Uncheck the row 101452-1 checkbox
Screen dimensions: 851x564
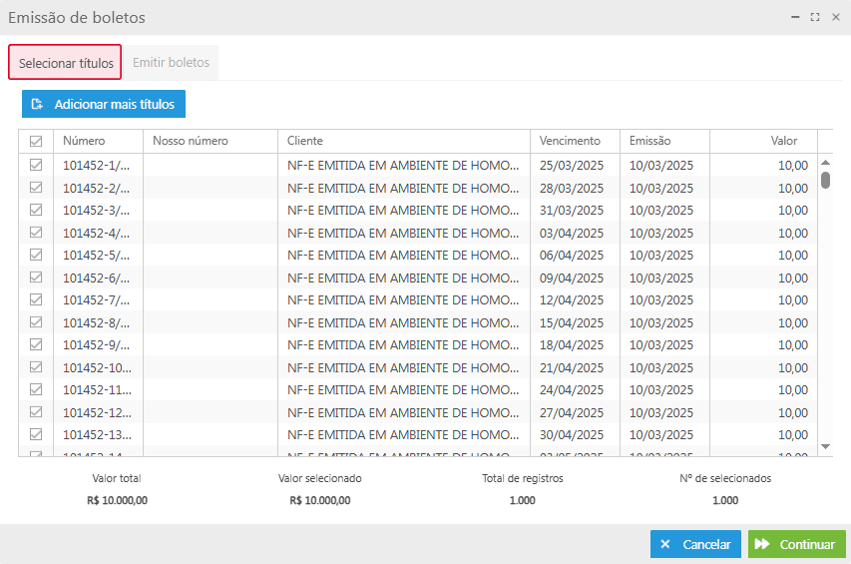pos(36,165)
